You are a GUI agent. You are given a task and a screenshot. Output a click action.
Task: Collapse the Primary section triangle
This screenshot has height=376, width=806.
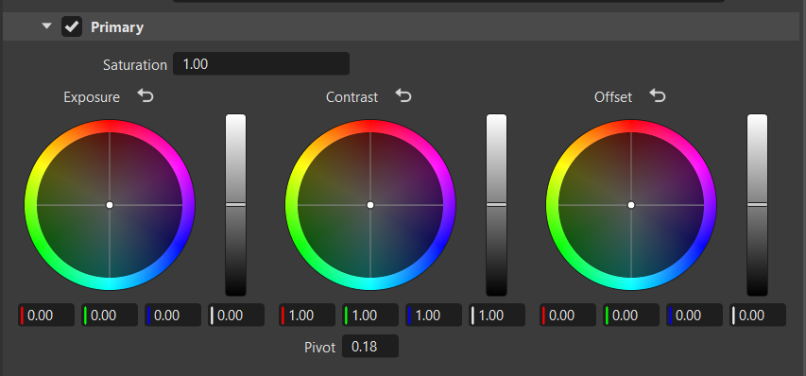(x=47, y=26)
